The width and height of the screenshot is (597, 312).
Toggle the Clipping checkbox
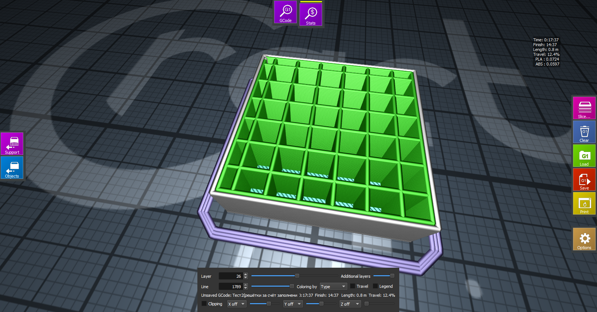point(204,304)
